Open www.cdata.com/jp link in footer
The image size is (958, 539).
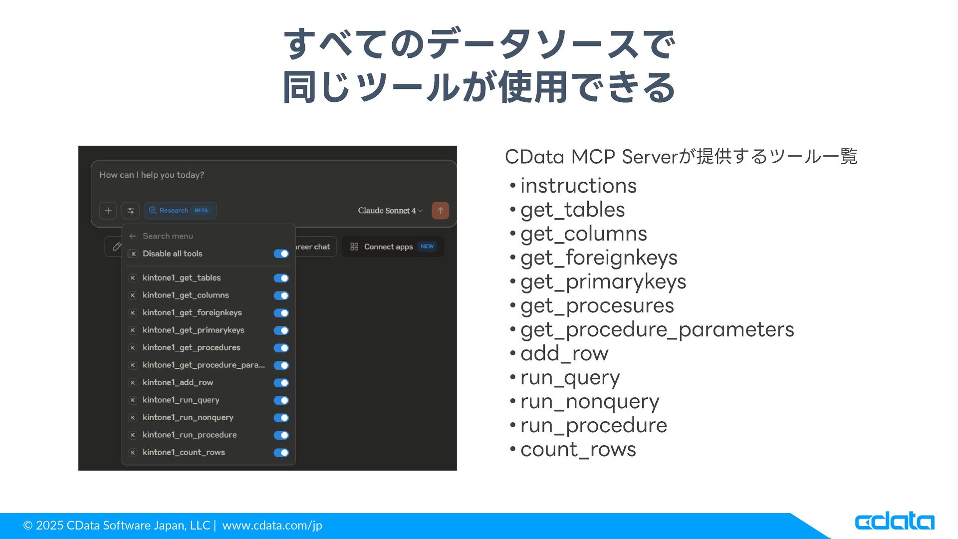[x=272, y=526]
